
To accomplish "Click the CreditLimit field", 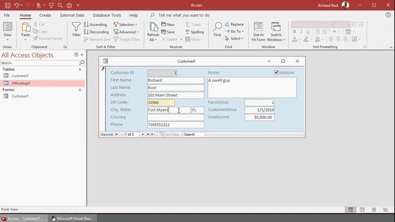I will pos(259,117).
